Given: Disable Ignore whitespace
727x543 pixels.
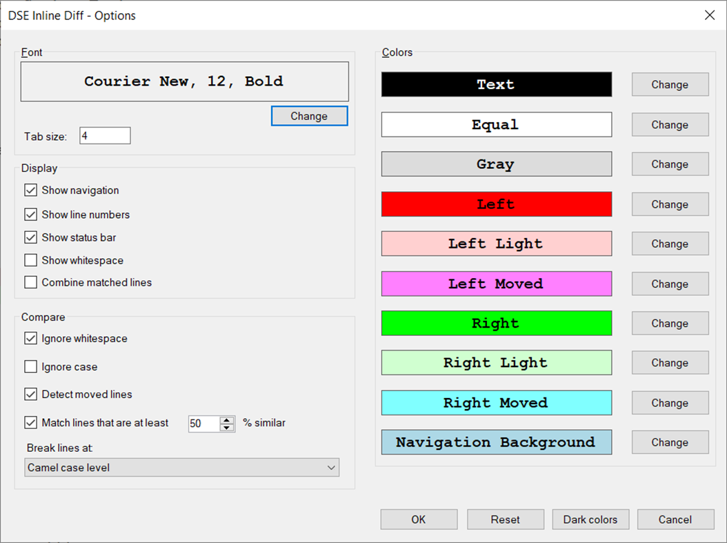Looking at the screenshot, I should click(x=30, y=338).
